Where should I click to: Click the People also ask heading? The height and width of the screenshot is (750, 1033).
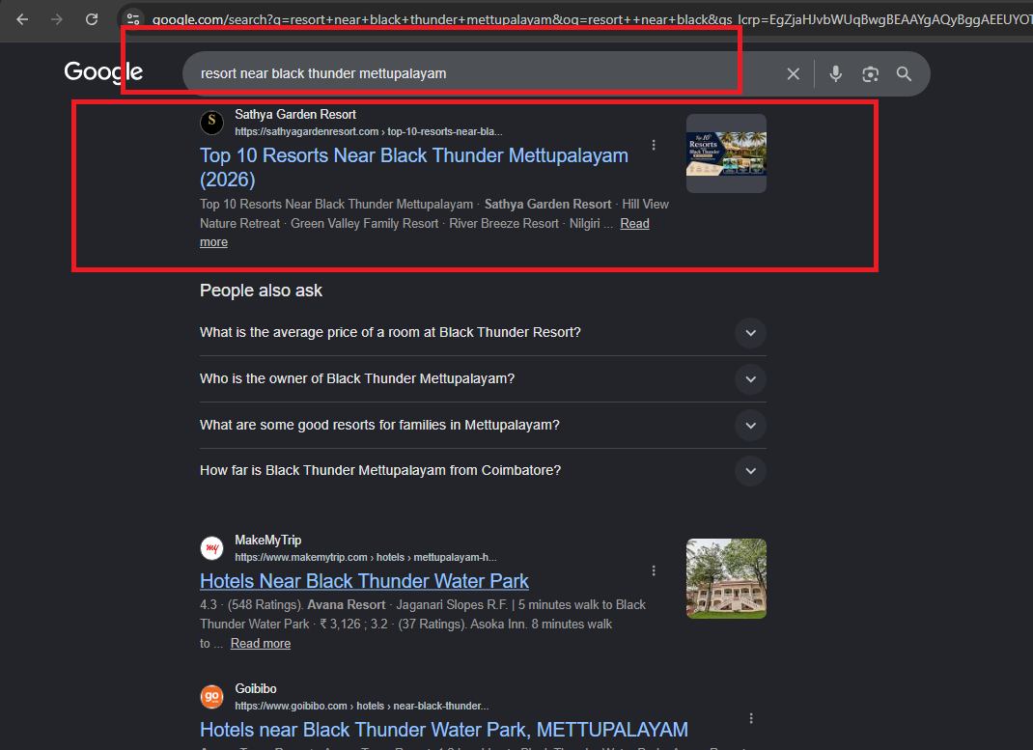pos(261,291)
